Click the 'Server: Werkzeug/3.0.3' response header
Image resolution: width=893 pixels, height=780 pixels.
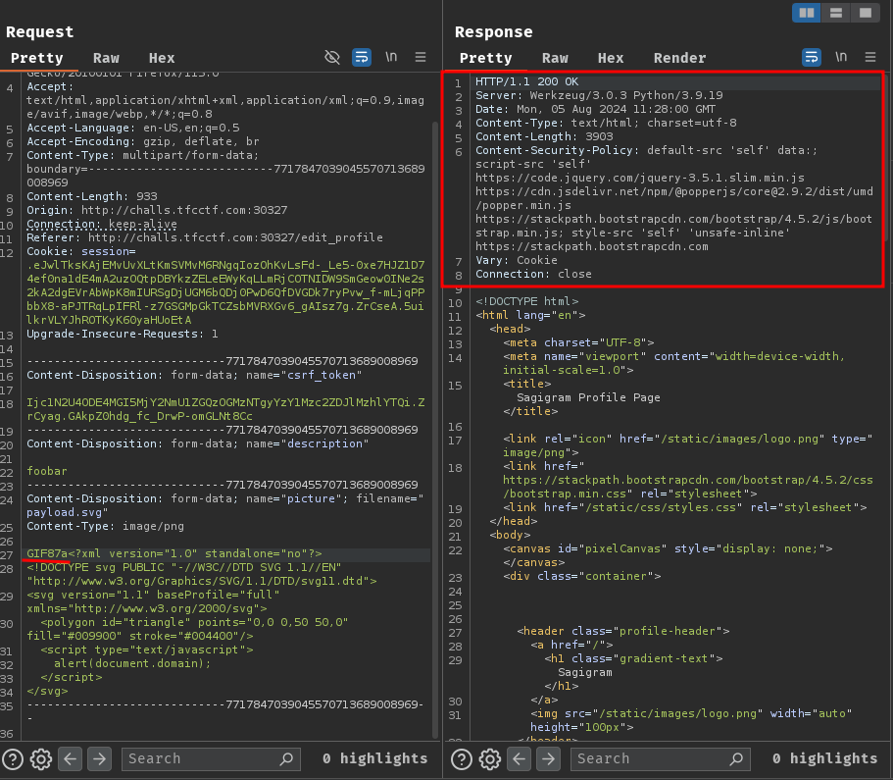(599, 95)
